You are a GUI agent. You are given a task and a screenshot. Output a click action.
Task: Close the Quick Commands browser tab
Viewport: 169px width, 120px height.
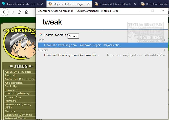click(42, 4)
